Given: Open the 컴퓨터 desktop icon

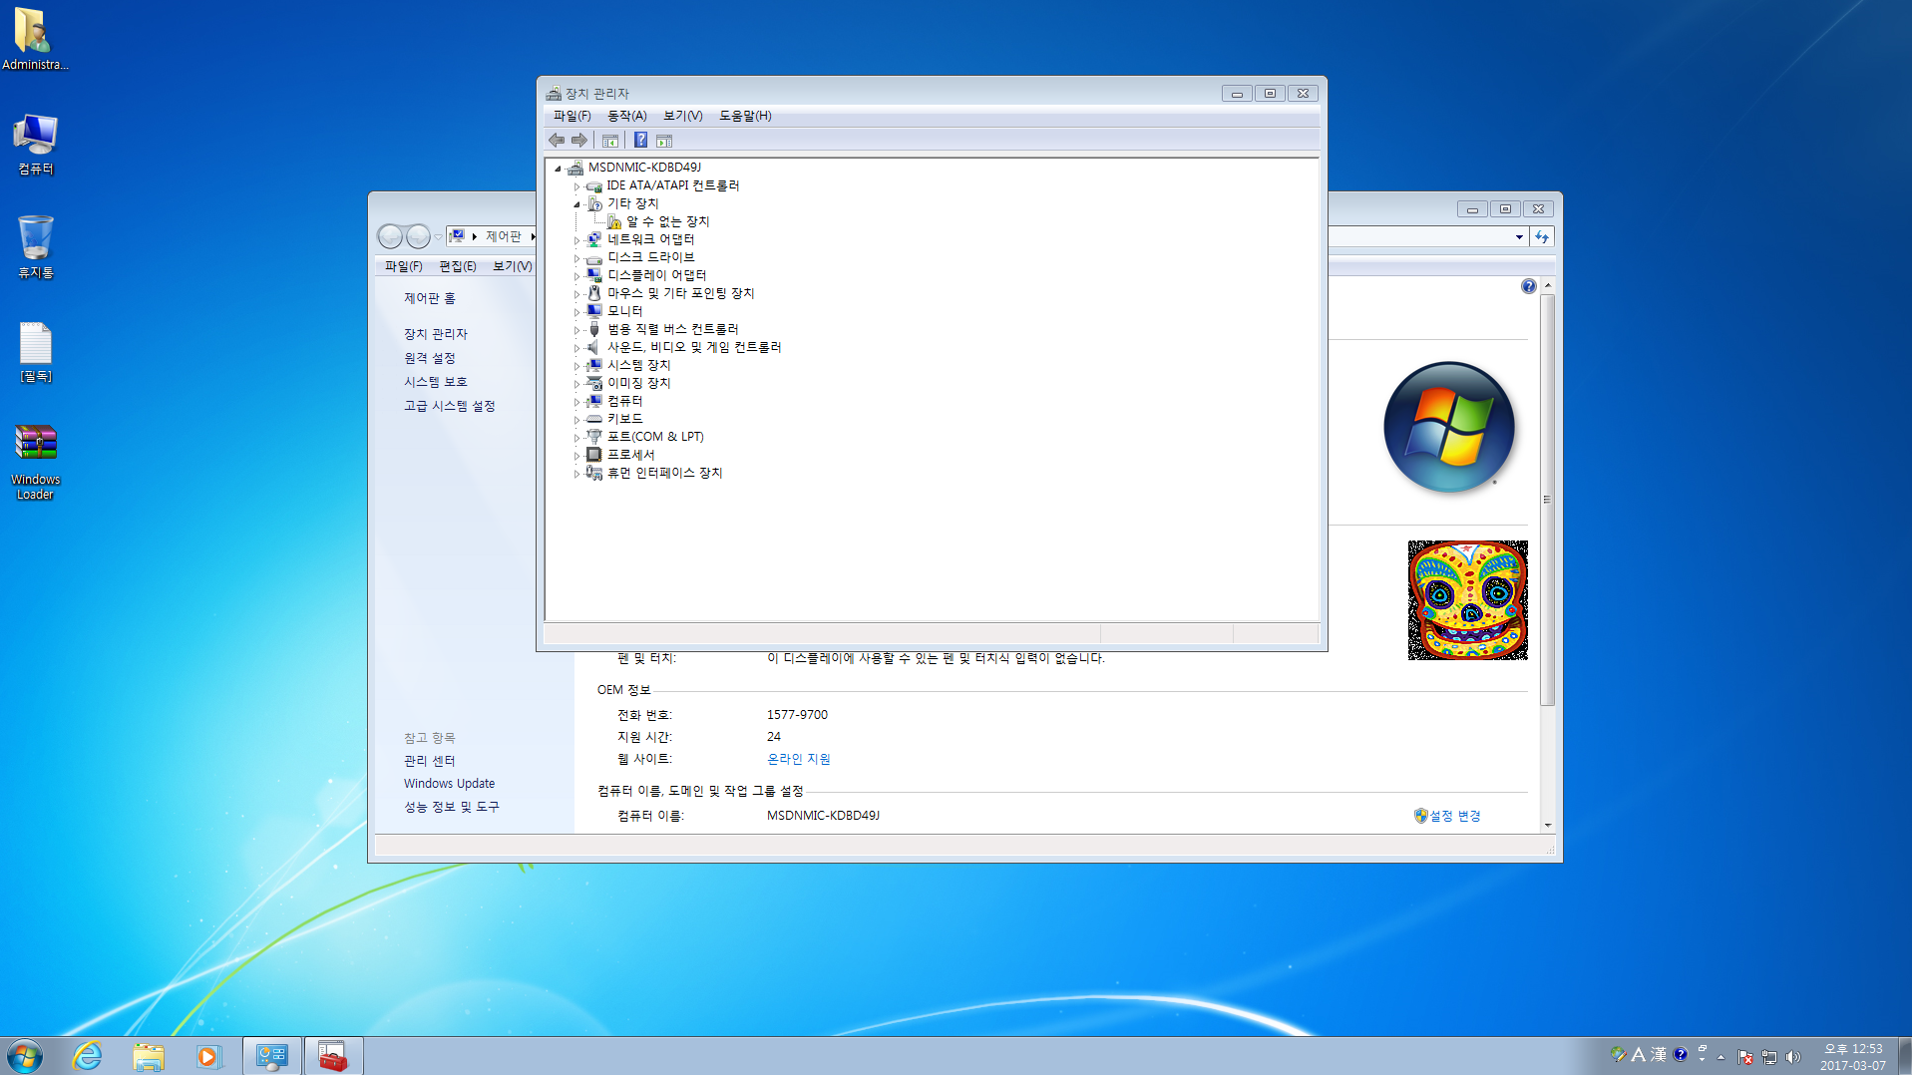Looking at the screenshot, I should [35, 145].
